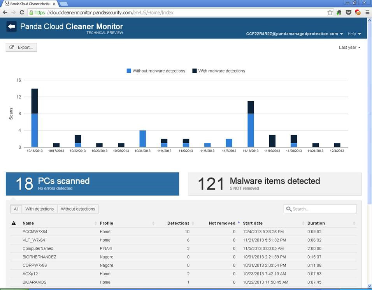Click the green HTTPS padlock icon
The image size is (372, 290).
point(31,12)
